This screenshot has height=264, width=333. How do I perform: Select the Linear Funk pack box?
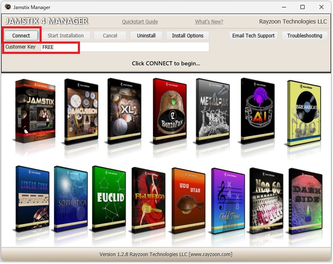tap(32, 198)
